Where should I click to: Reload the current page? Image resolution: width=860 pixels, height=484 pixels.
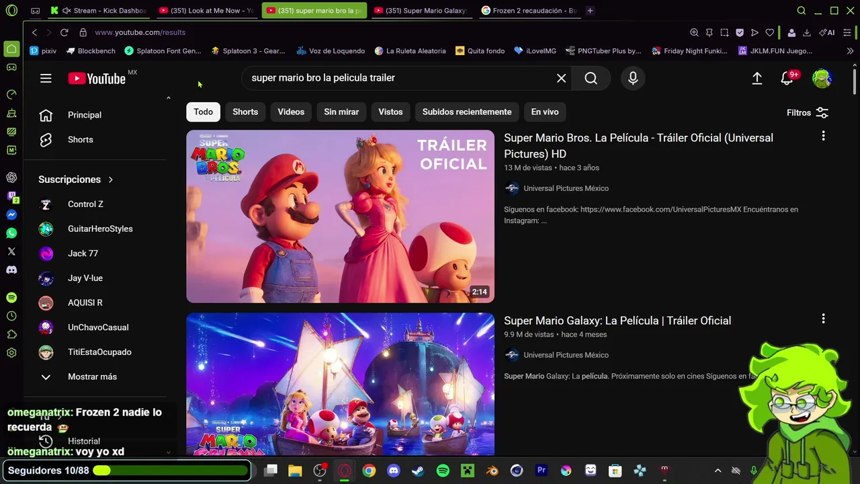(x=64, y=32)
